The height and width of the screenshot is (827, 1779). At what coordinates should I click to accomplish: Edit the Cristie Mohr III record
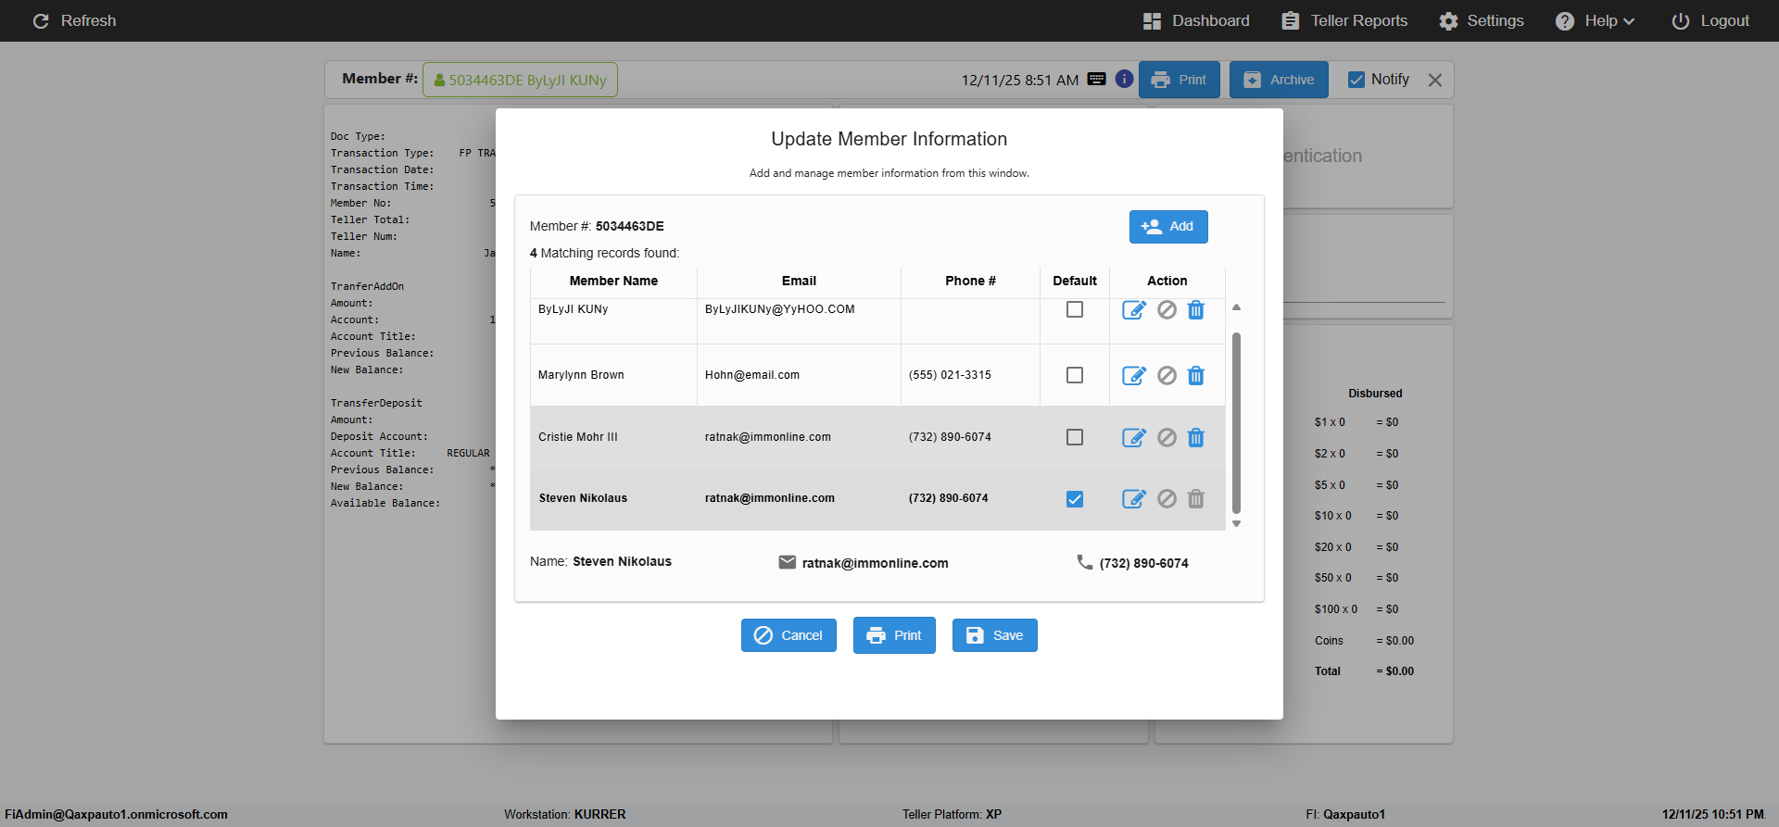click(1134, 437)
